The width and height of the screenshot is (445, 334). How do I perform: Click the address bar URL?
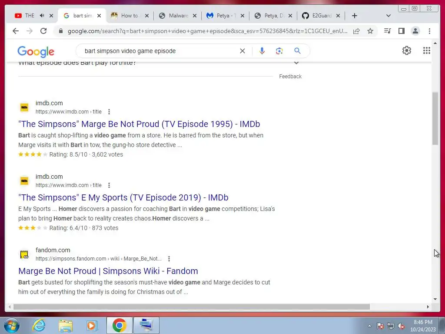tap(207, 31)
